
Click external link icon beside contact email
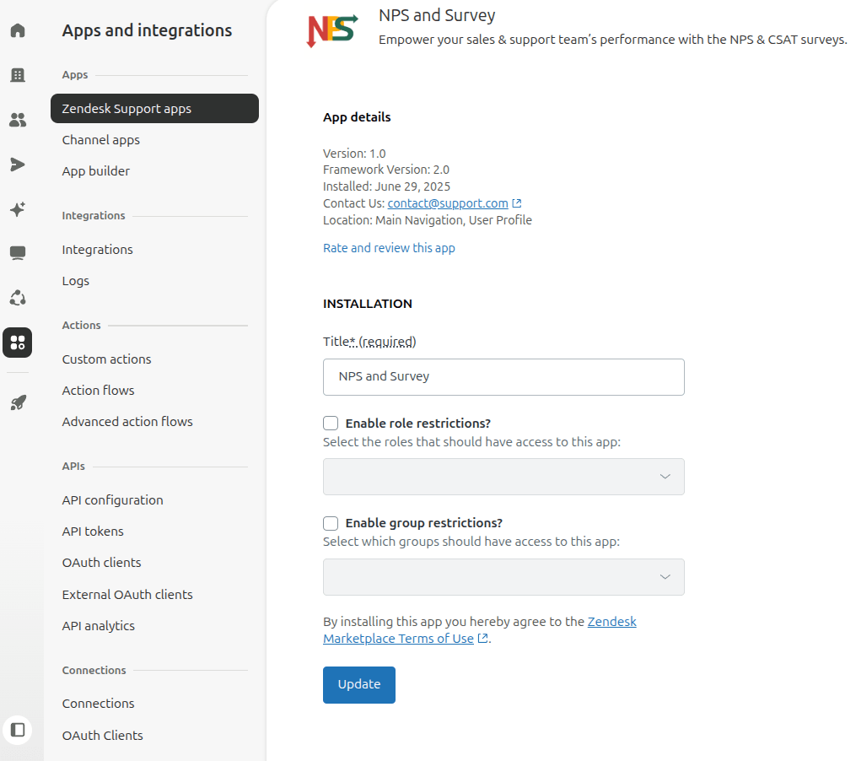point(517,203)
